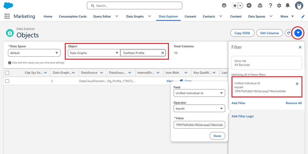Open the Field Unified Individual Id dropdown
Viewport: 308px width, 154px height.
(x=199, y=93)
